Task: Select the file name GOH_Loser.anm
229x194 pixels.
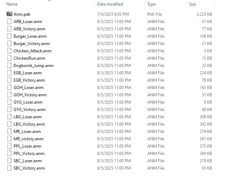Action: point(29,88)
